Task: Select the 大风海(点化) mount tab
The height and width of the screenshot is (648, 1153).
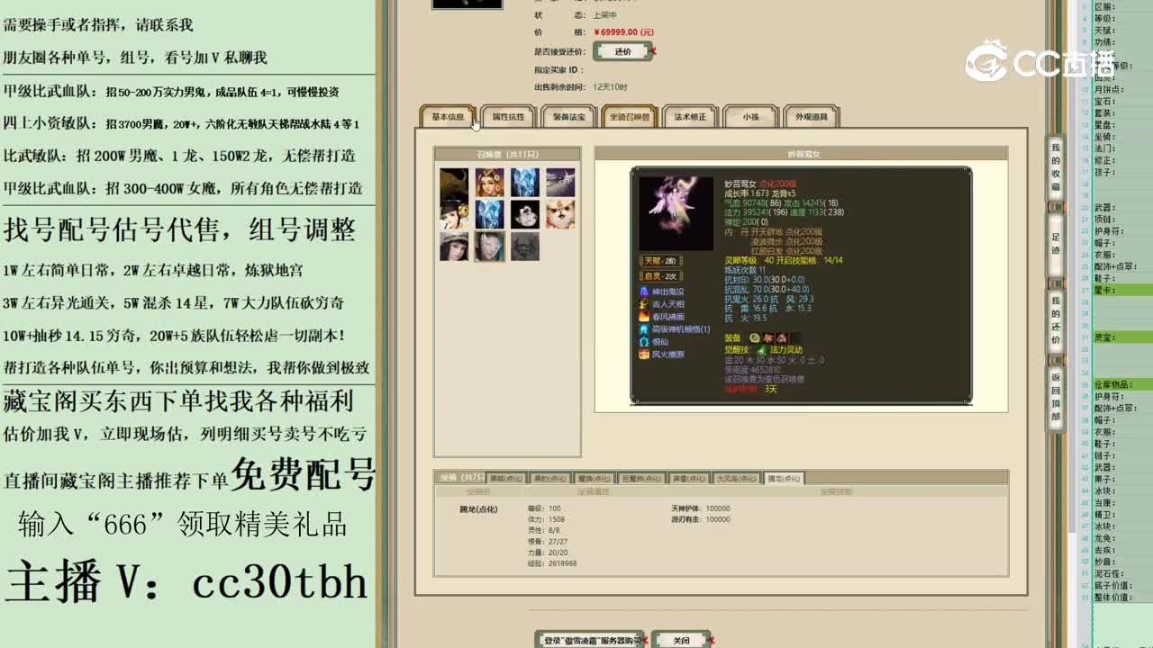Action: point(737,478)
